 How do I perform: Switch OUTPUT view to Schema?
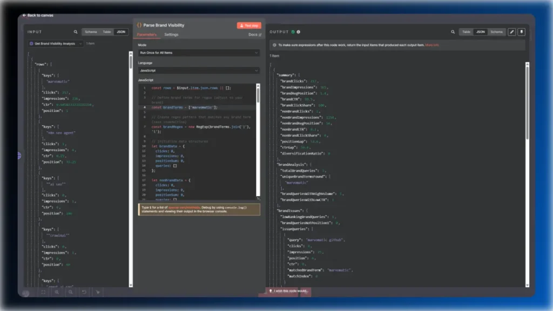pos(496,32)
